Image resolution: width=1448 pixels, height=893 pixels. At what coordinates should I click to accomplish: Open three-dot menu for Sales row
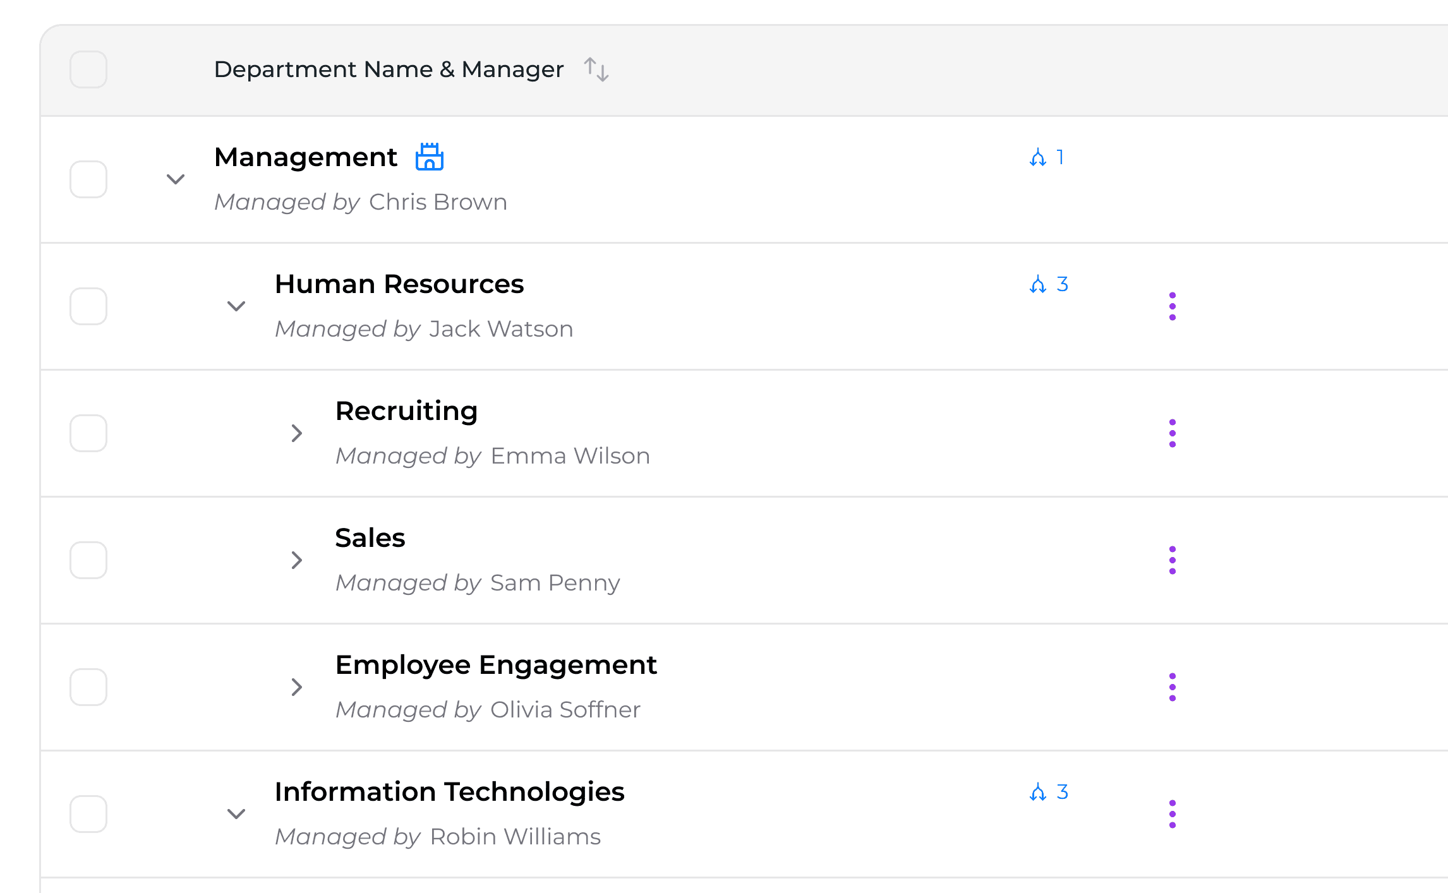[1172, 560]
